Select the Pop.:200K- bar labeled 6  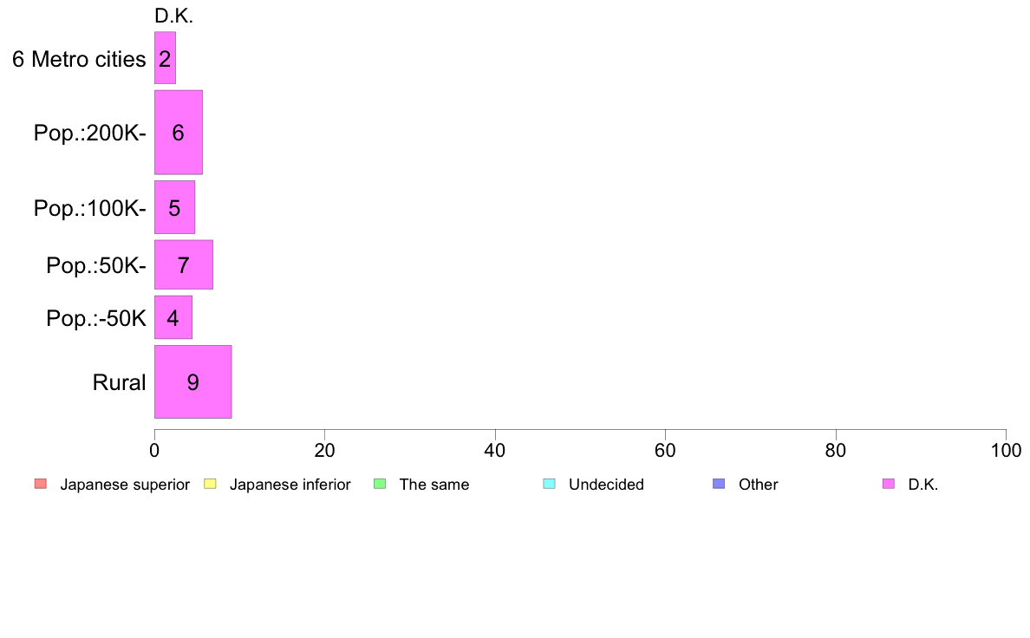(179, 132)
